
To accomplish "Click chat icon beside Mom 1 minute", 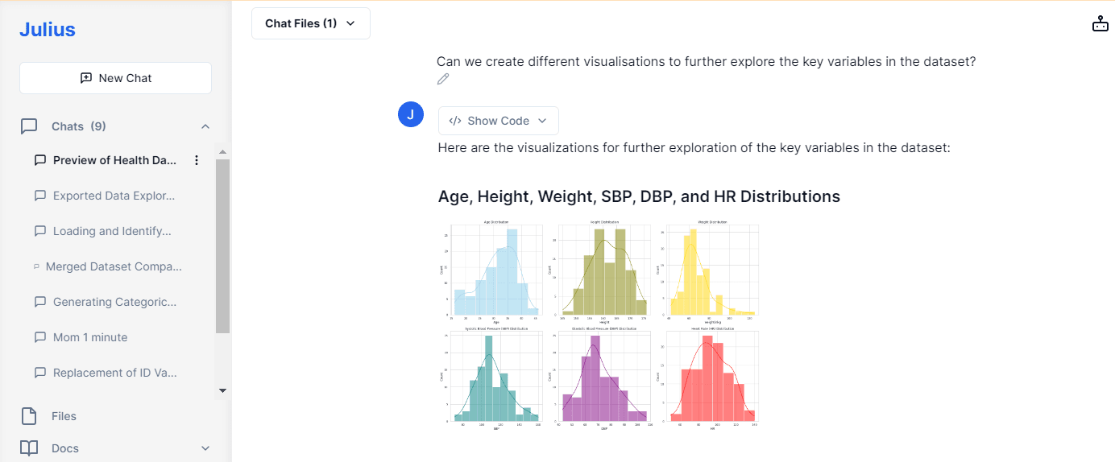I will pos(40,337).
